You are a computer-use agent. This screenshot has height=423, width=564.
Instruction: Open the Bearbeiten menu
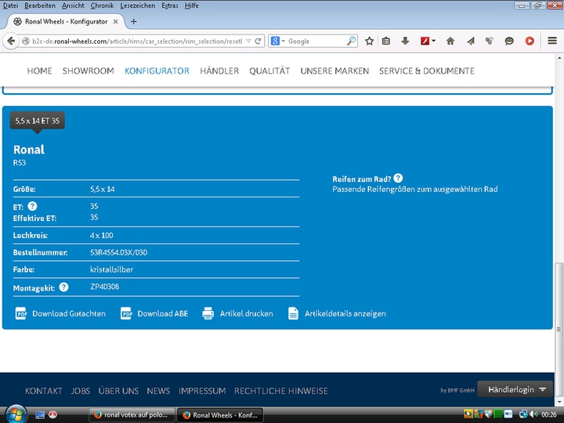(40, 5)
